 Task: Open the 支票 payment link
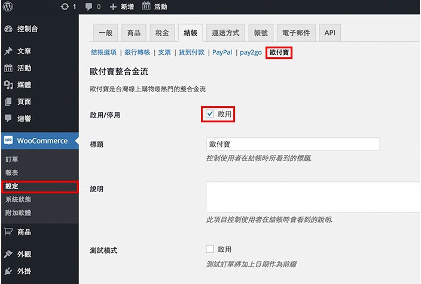pyautogui.click(x=164, y=53)
